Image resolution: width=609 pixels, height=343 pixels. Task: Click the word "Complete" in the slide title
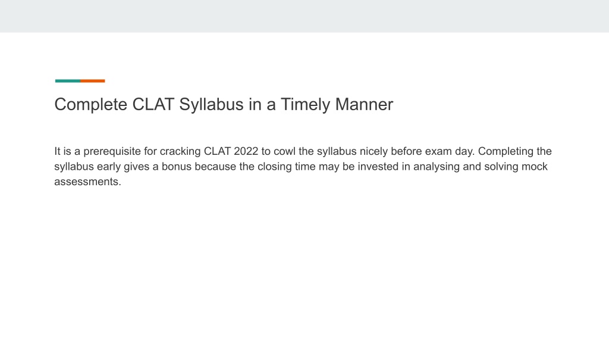click(91, 105)
